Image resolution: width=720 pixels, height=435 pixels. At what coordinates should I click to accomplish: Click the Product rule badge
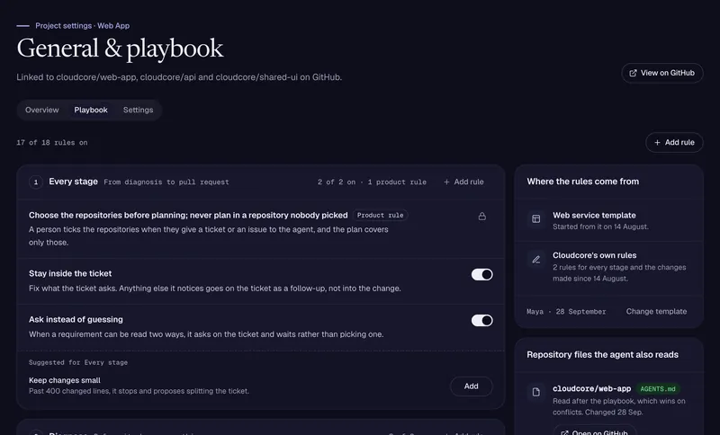click(380, 215)
